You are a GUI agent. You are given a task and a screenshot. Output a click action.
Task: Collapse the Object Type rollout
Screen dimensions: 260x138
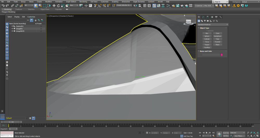[205, 28]
